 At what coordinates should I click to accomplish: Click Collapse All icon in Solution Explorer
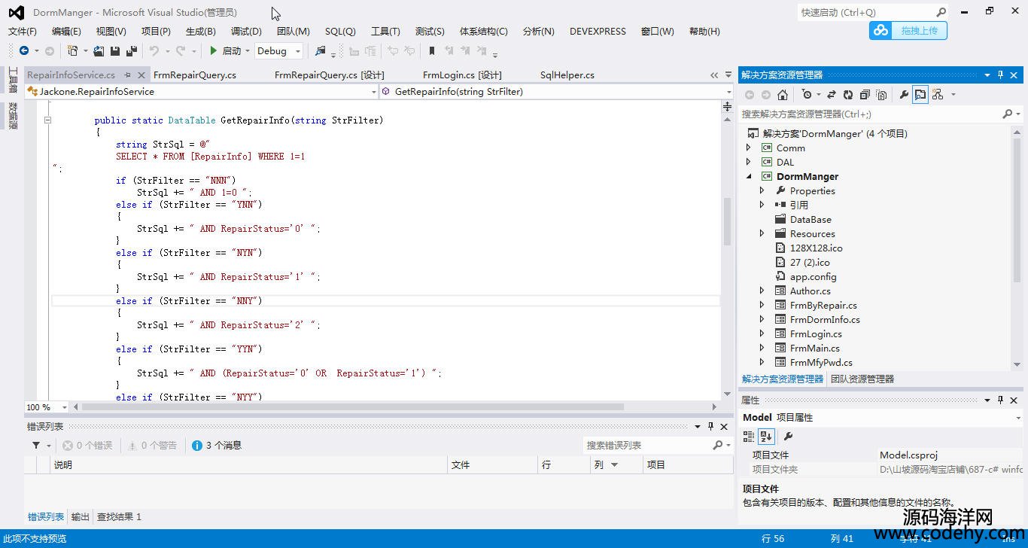point(865,95)
